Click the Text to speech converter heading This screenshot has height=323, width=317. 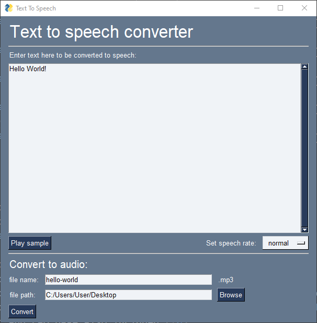click(x=101, y=32)
